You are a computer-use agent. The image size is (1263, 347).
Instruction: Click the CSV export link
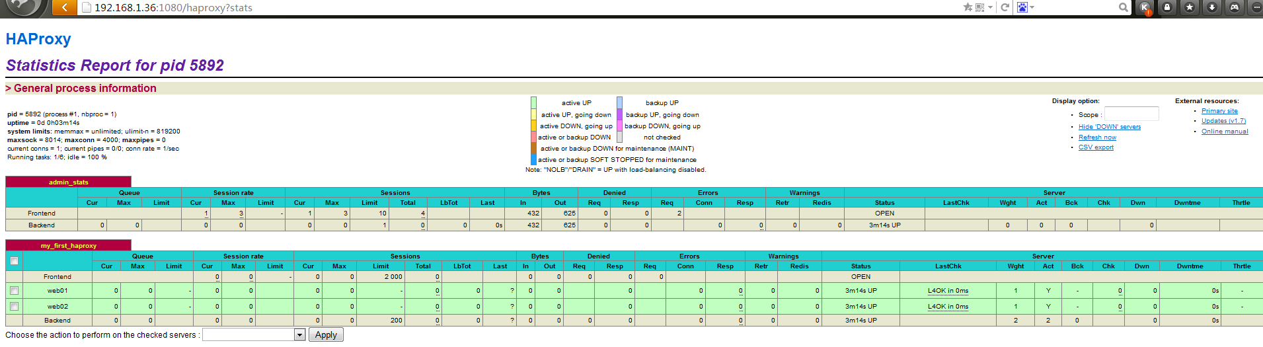[x=1096, y=147]
